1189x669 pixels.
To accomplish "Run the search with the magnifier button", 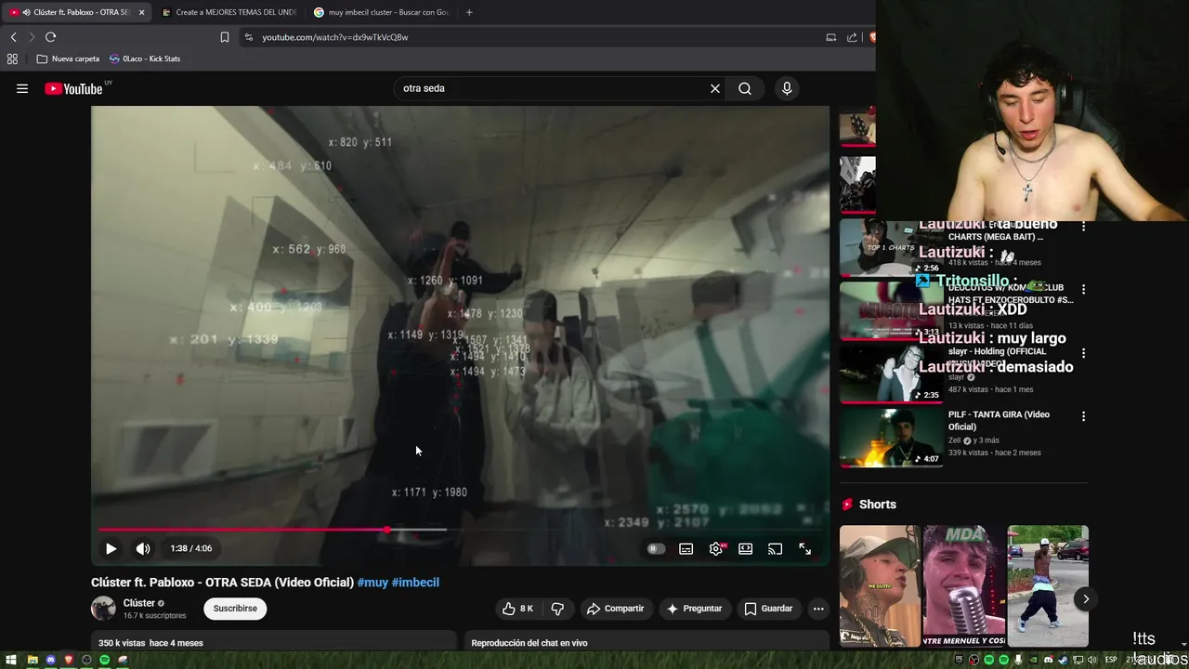I will (x=745, y=88).
